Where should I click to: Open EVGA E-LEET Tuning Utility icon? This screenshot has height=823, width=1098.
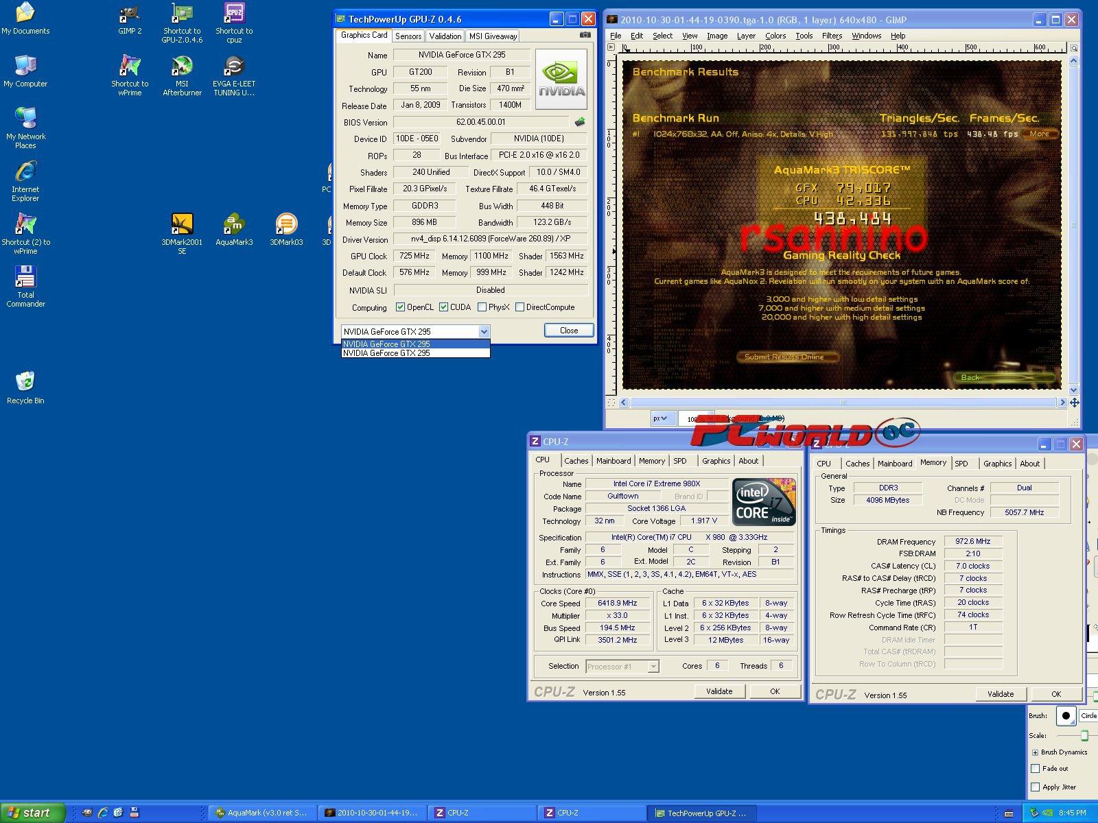(234, 76)
